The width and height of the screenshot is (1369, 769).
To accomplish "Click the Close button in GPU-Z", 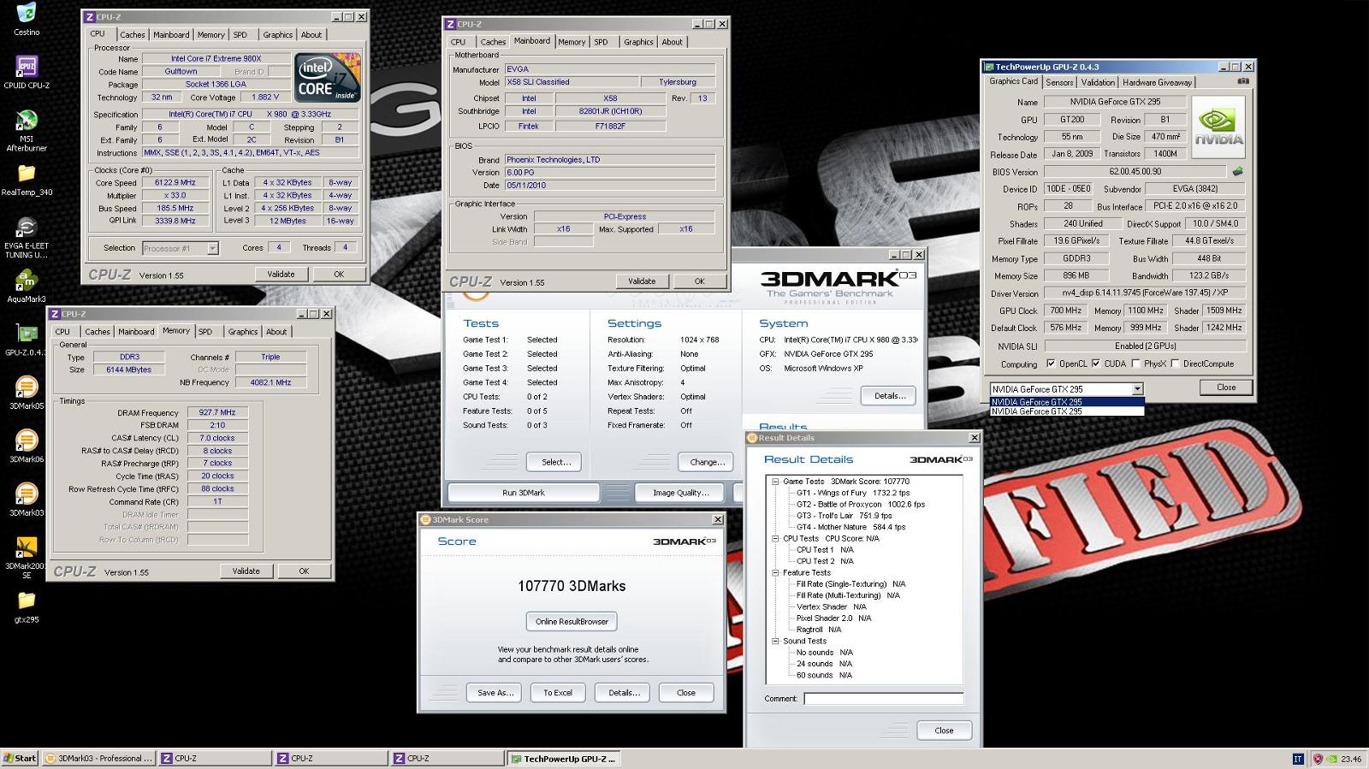I will click(1226, 387).
